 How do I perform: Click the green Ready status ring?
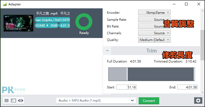point(84,22)
